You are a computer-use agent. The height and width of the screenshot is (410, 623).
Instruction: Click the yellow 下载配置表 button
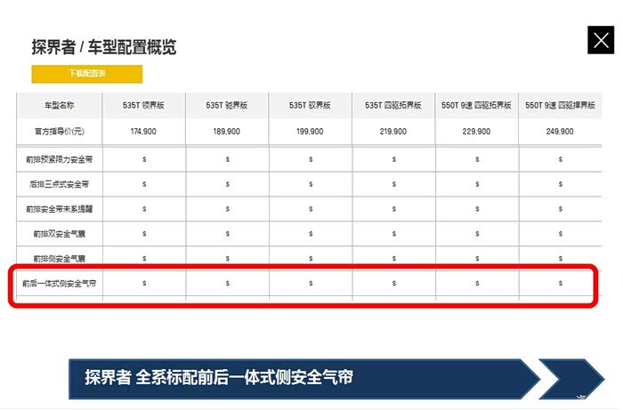87,74
